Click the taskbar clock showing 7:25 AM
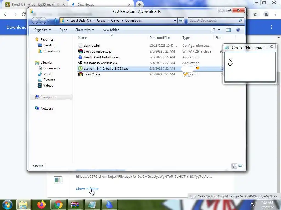 point(267,205)
